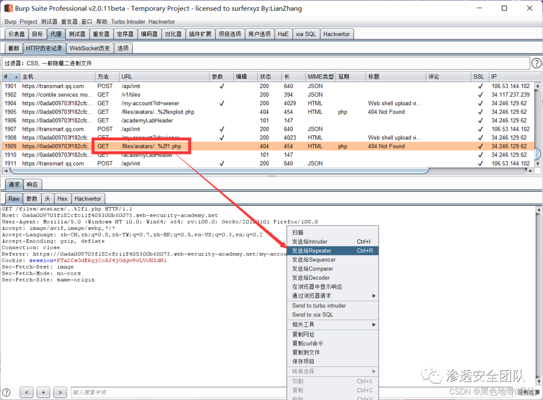Click the history table horizontal scrollbar
The height and width of the screenshot is (400, 543).
219,171
